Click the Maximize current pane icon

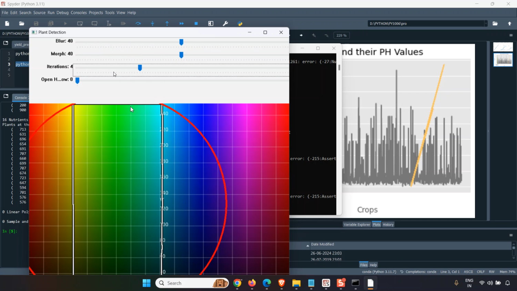(211, 23)
